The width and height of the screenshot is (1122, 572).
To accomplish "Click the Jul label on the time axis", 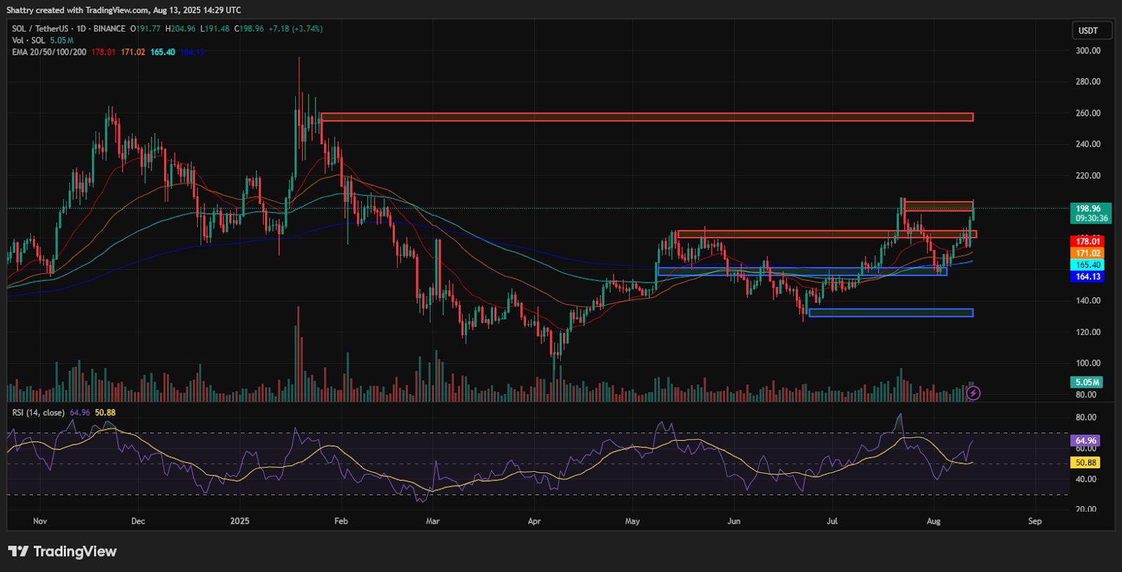I will tap(832, 521).
